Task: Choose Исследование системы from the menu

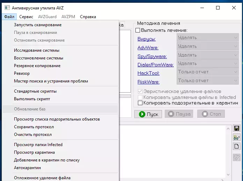Action: tap(60, 50)
